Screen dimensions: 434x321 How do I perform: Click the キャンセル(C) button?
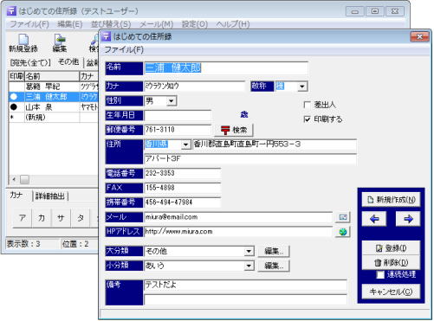(391, 292)
